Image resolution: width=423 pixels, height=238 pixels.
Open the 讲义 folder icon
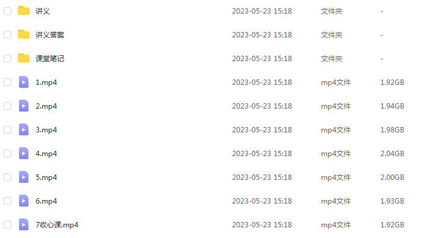(24, 11)
